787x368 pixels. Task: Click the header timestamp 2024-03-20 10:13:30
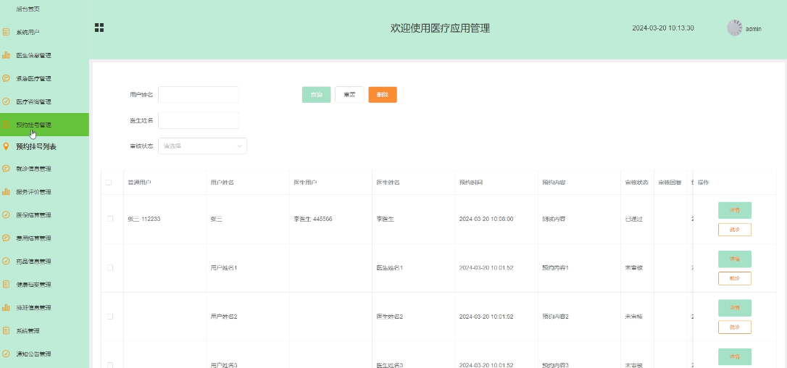click(x=663, y=28)
